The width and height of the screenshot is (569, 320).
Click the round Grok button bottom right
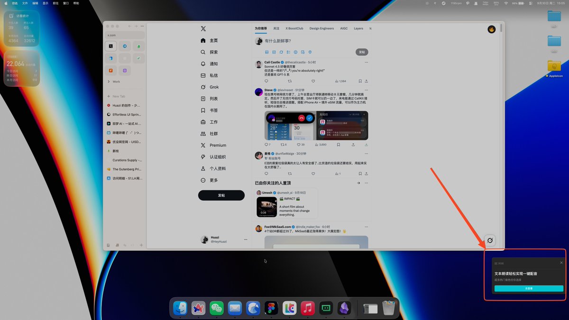(490, 240)
